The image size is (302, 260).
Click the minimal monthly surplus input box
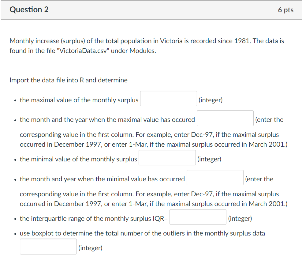[x=167, y=157]
